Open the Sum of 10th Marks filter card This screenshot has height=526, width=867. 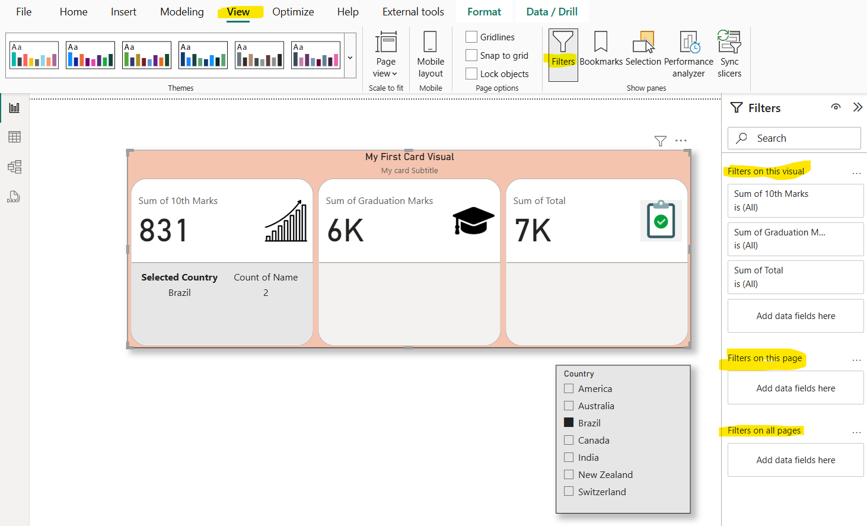[795, 200]
